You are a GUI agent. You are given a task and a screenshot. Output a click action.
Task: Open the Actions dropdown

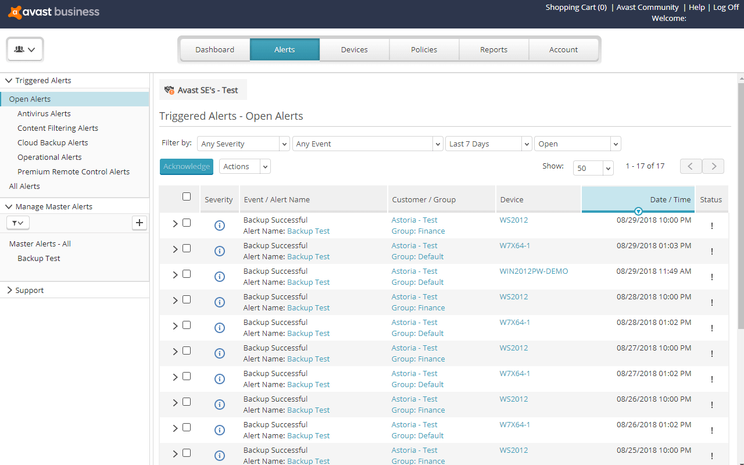point(245,166)
